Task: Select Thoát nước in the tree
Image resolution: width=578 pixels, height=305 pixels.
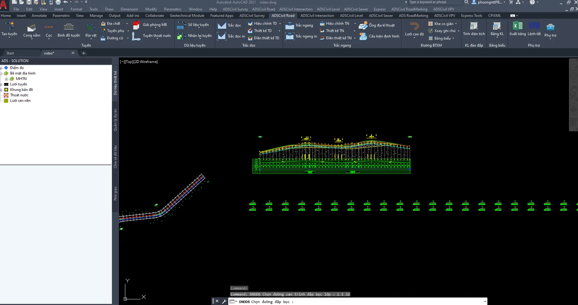Action: pyautogui.click(x=19, y=95)
